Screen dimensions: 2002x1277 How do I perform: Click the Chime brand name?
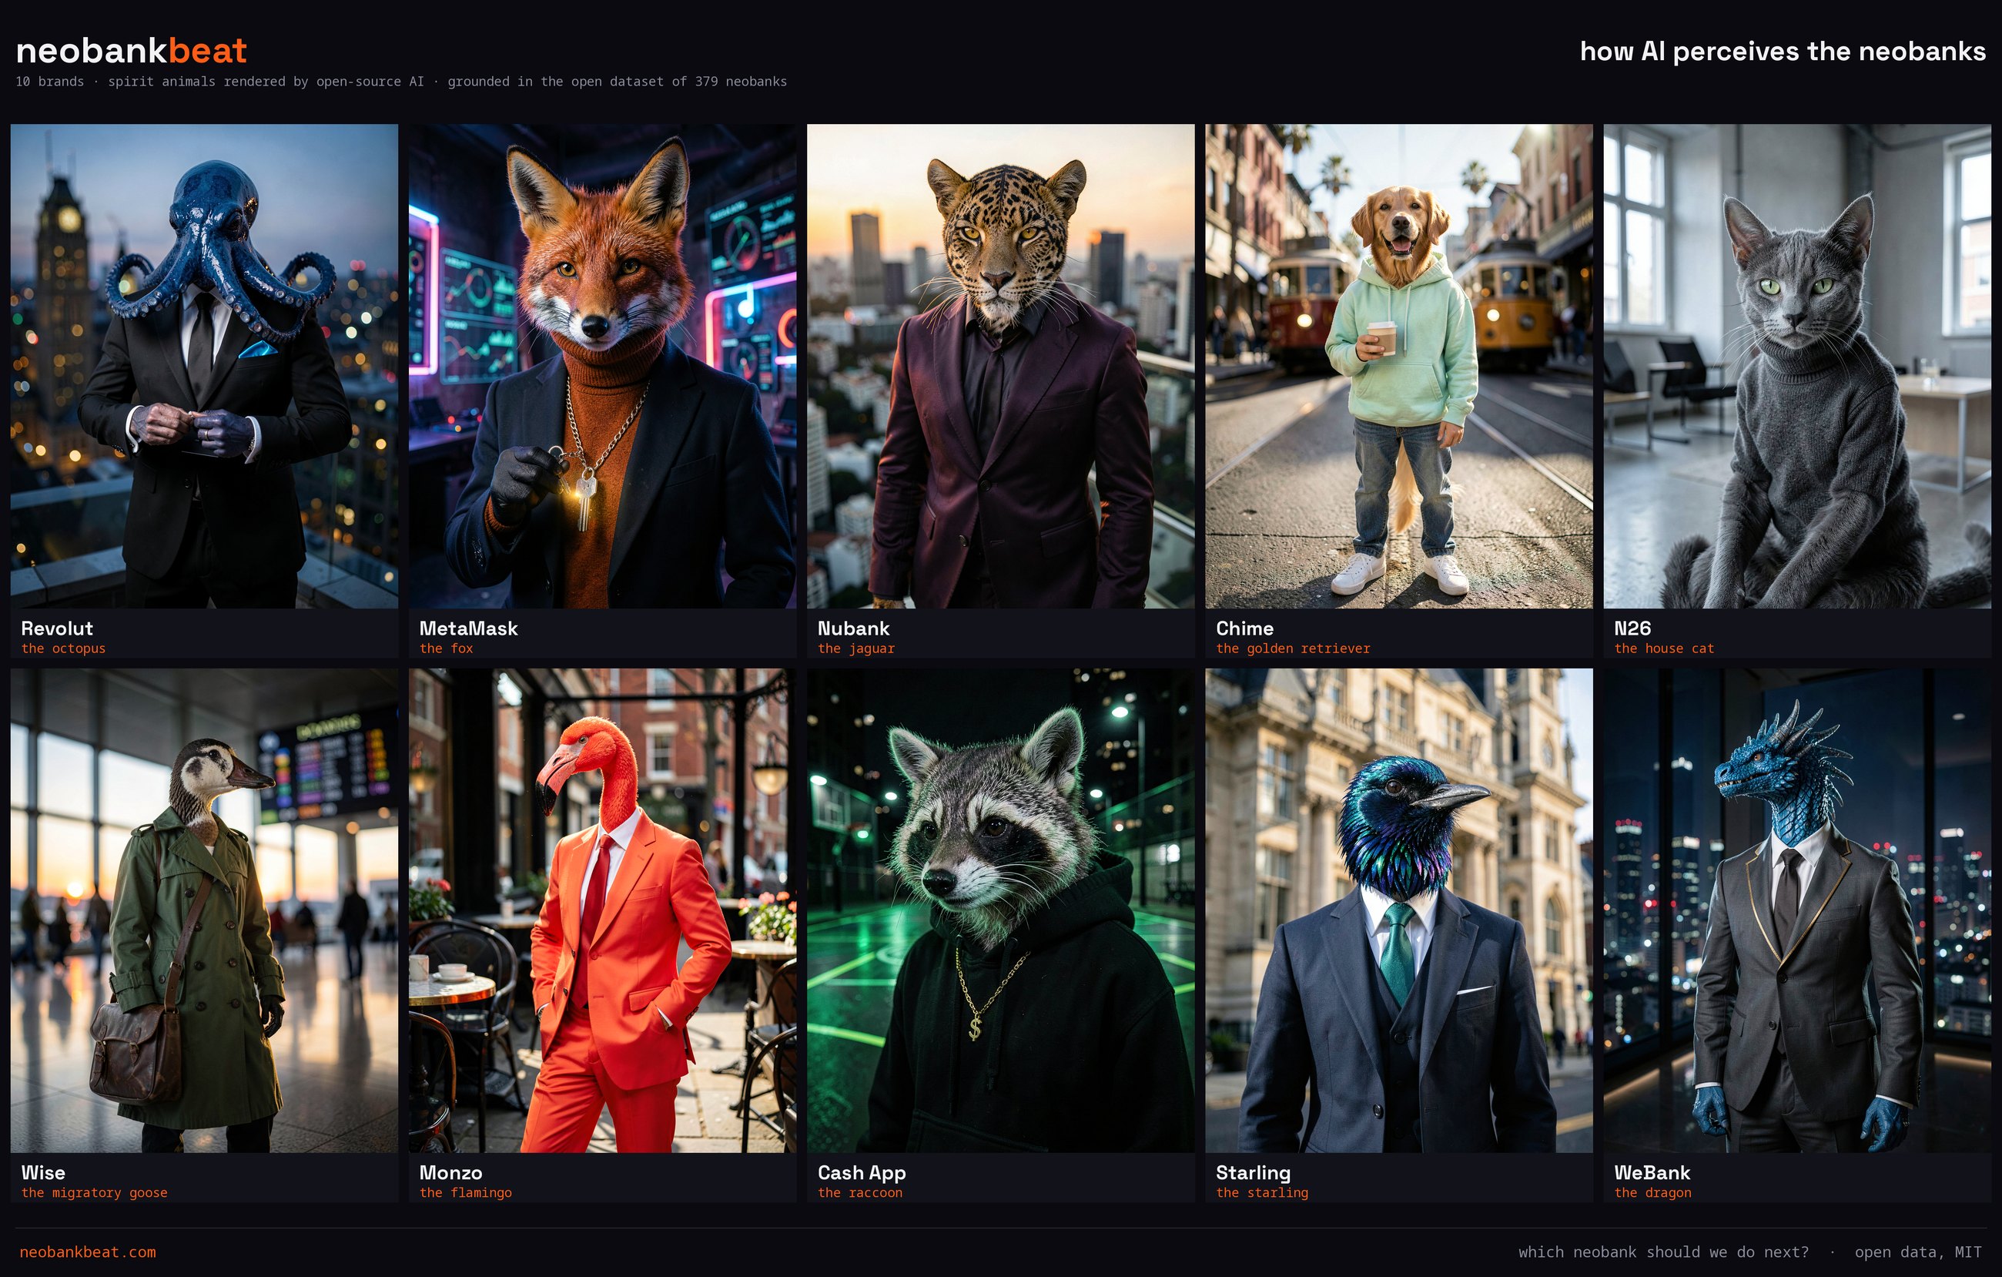coord(1244,628)
